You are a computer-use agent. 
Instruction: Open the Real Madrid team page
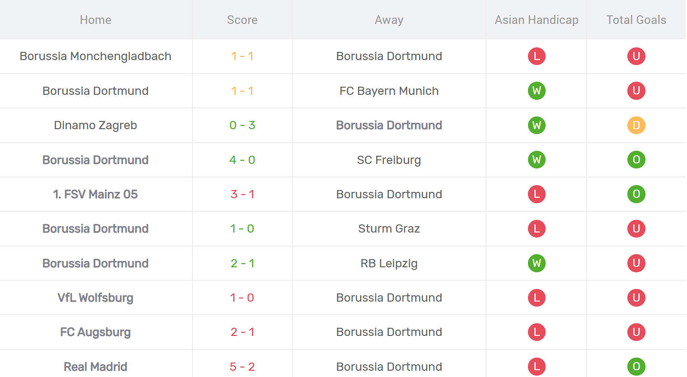(95, 367)
